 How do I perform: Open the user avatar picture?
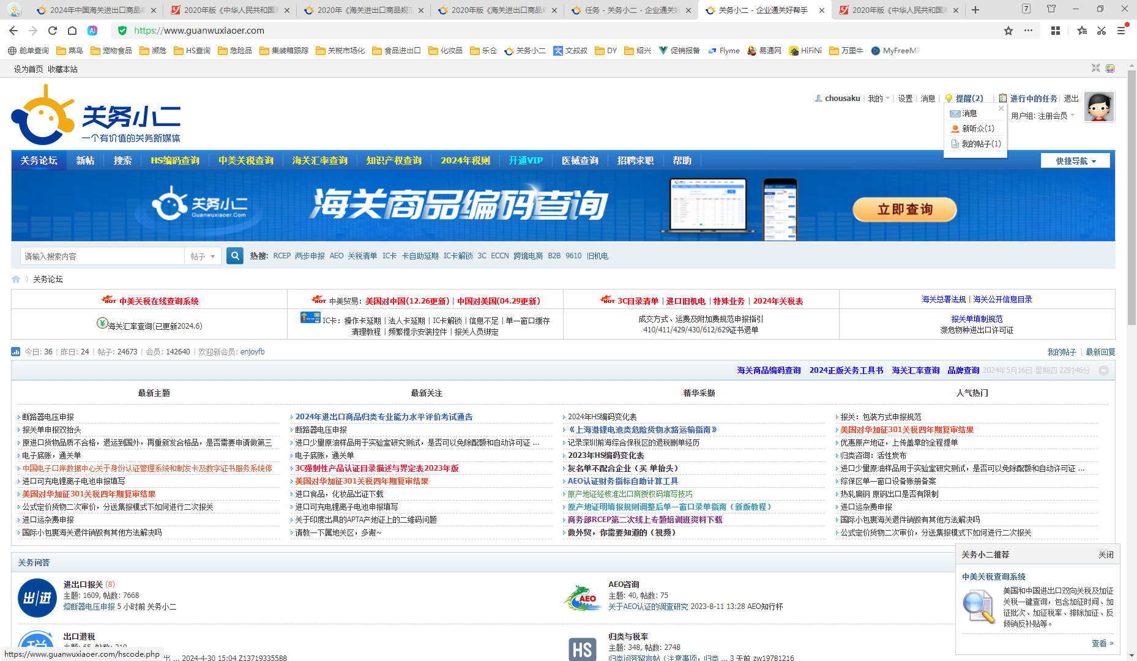click(1099, 107)
